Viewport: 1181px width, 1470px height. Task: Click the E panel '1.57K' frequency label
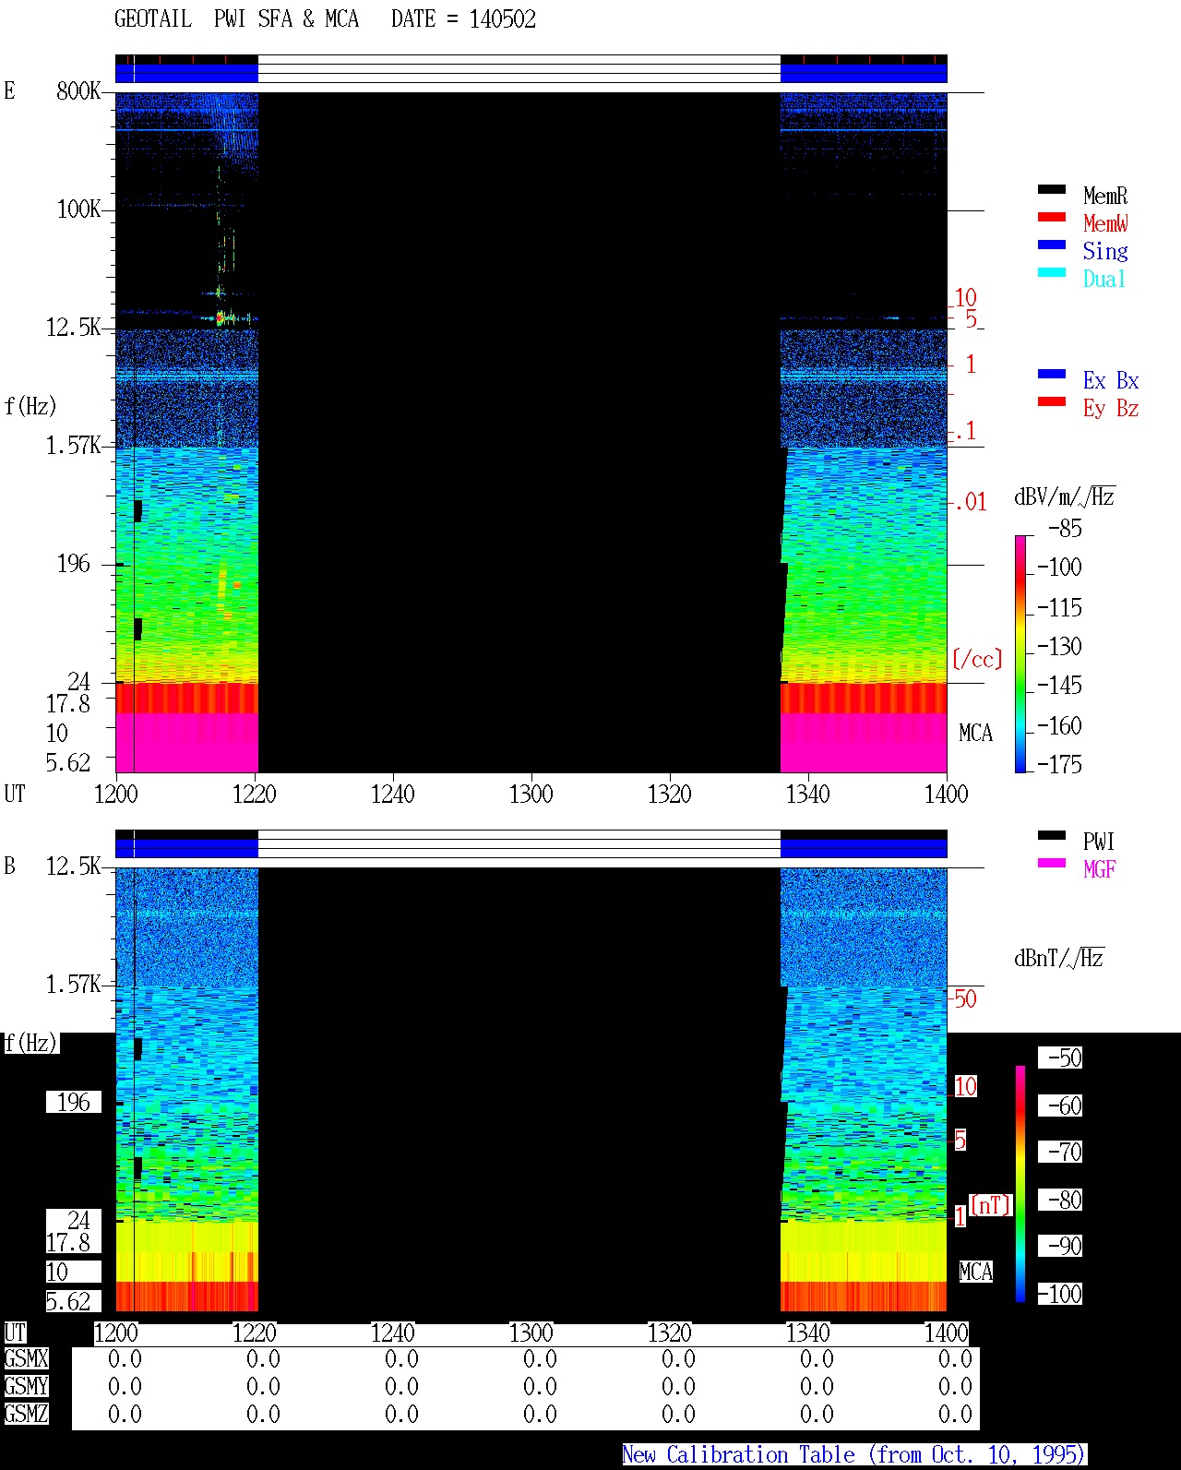73,446
